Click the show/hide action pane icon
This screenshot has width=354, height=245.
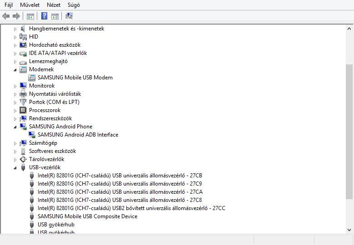[55, 16]
